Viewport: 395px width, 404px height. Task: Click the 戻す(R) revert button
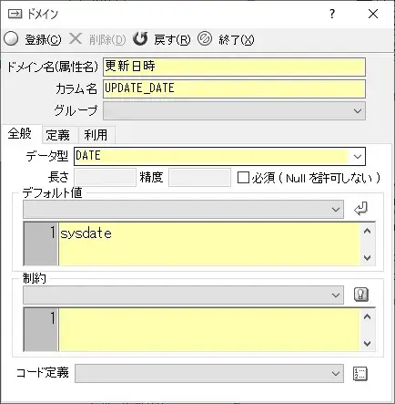(162, 39)
